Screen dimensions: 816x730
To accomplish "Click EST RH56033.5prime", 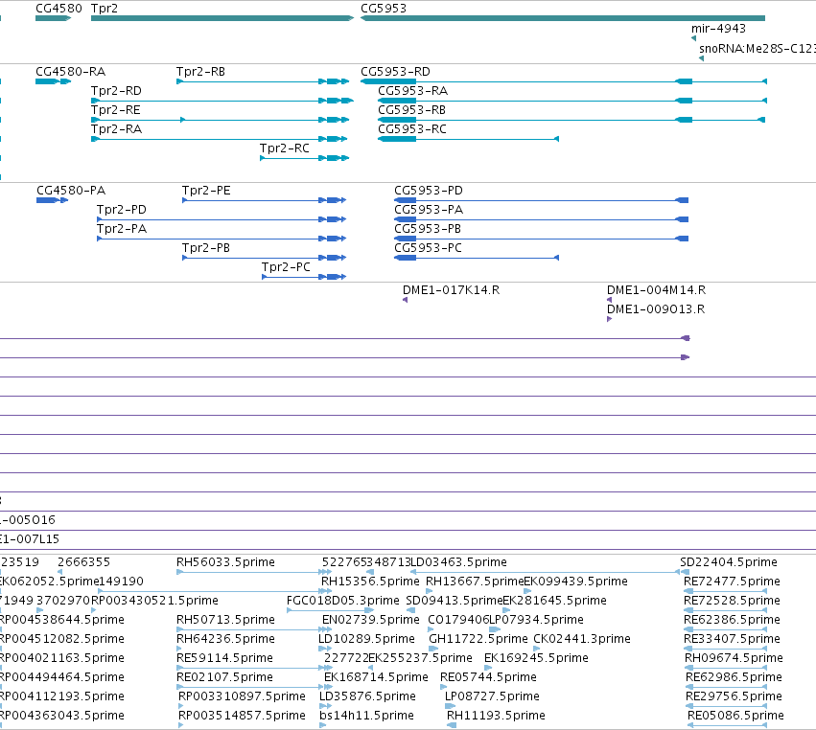I will (x=225, y=562).
